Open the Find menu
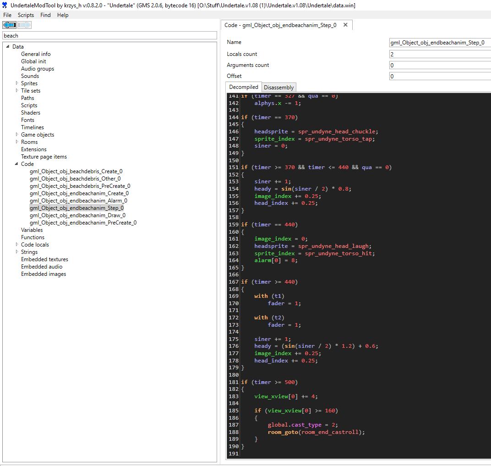Image resolution: width=491 pixels, height=466 pixels. point(45,15)
